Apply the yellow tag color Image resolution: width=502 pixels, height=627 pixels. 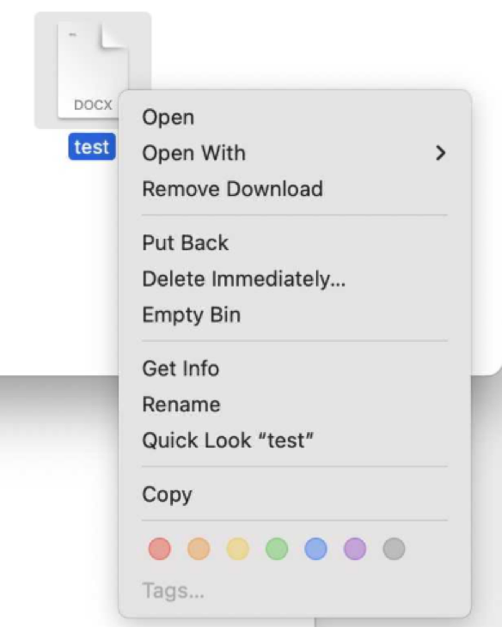[x=238, y=549]
